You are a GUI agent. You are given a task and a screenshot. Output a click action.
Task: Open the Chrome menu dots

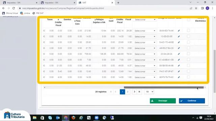213,8
